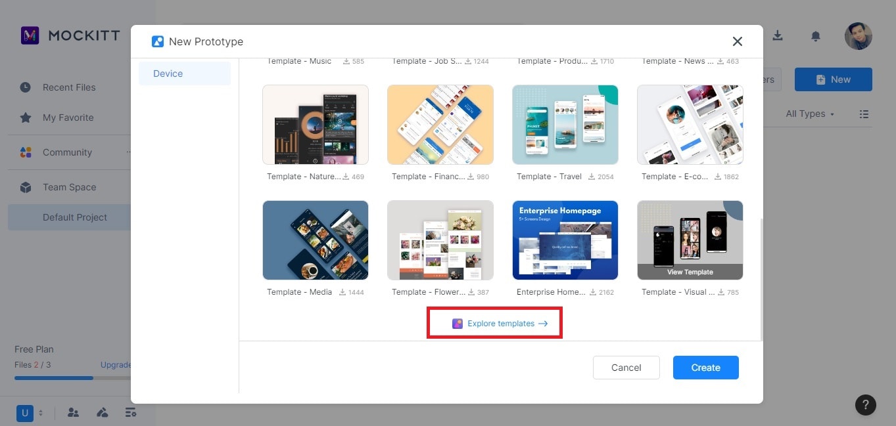The image size is (896, 426).
Task: Click the download icon in top bar
Action: 778,35
